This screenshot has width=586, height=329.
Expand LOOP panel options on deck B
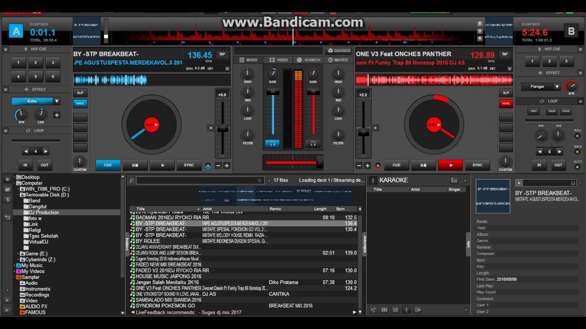click(581, 101)
